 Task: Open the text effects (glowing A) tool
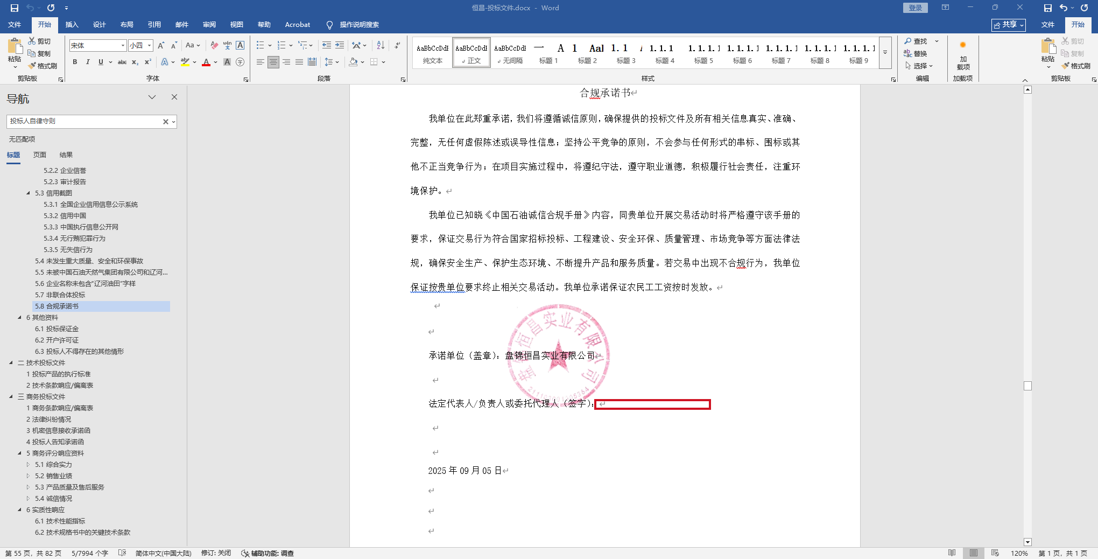coord(165,62)
